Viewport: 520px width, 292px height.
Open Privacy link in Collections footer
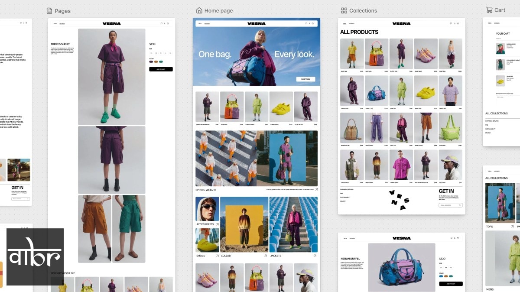pyautogui.click(x=343, y=201)
